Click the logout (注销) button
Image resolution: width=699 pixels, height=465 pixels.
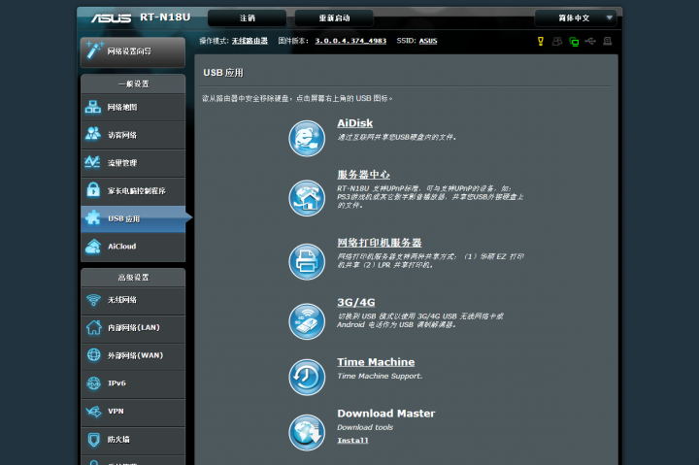[x=248, y=18]
